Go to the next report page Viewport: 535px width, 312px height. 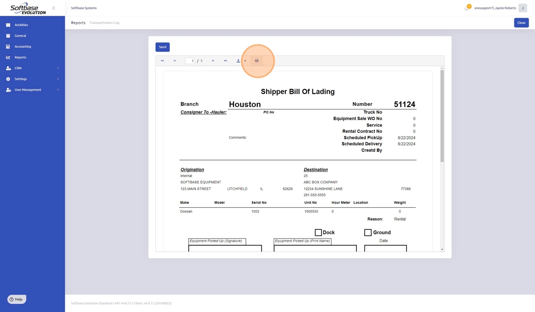point(213,61)
